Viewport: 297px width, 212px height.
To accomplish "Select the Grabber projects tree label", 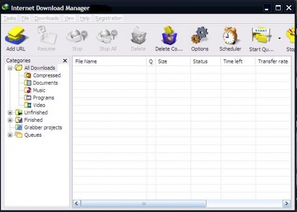I will pos(43,127).
